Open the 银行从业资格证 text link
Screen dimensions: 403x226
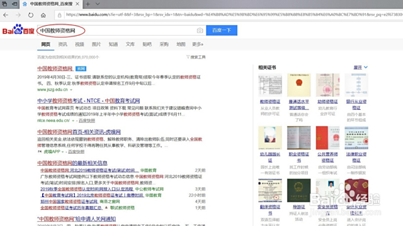pos(356,105)
